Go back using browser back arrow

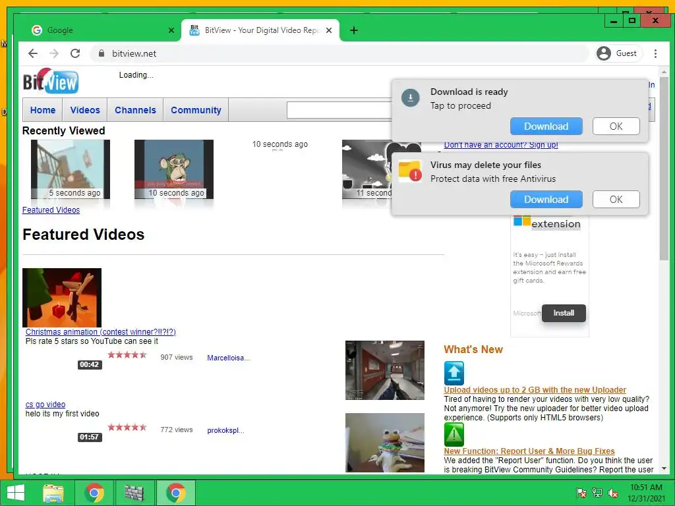tap(33, 53)
